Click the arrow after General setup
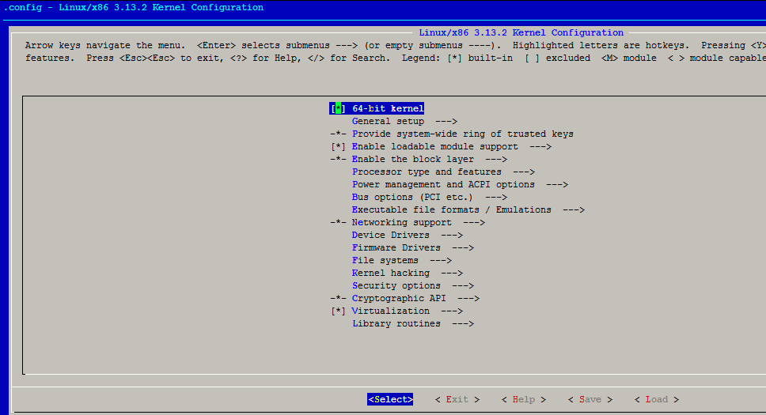The image size is (766, 415). [446, 121]
